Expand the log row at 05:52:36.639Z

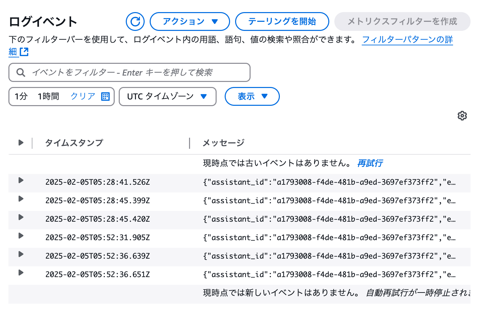(x=21, y=254)
